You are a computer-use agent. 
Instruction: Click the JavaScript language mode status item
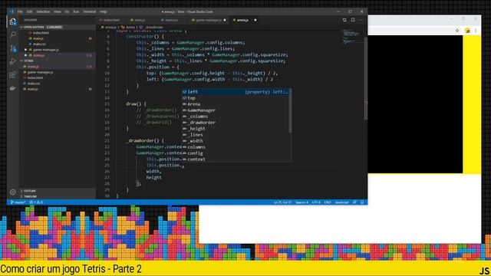point(342,202)
